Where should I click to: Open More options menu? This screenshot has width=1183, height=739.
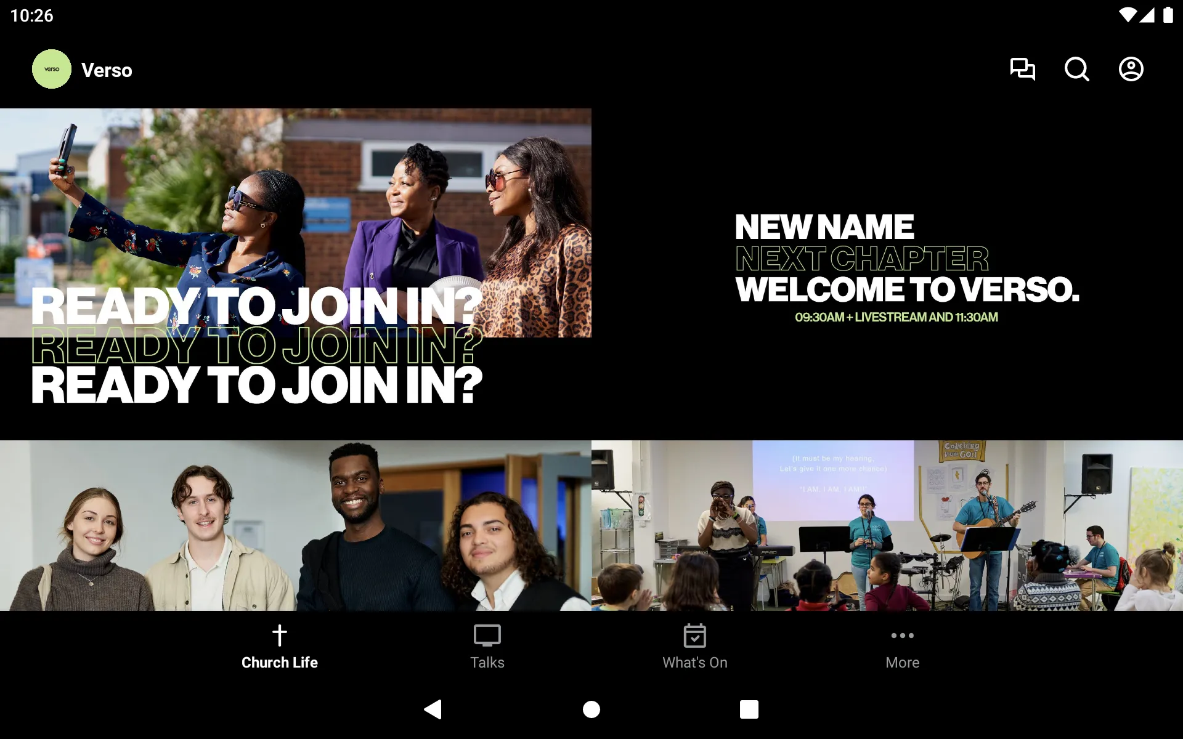(902, 645)
